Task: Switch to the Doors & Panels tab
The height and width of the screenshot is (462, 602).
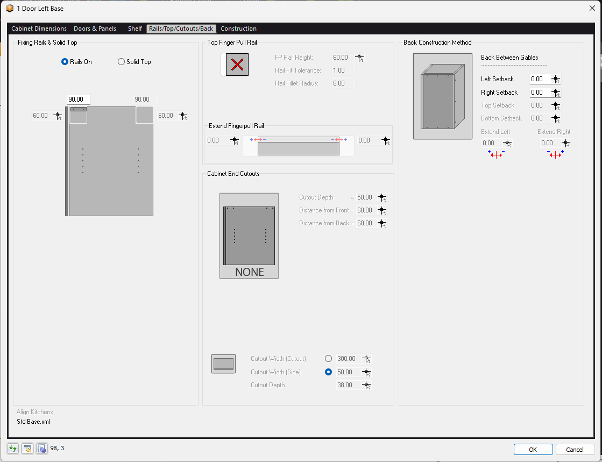Action: click(x=95, y=29)
